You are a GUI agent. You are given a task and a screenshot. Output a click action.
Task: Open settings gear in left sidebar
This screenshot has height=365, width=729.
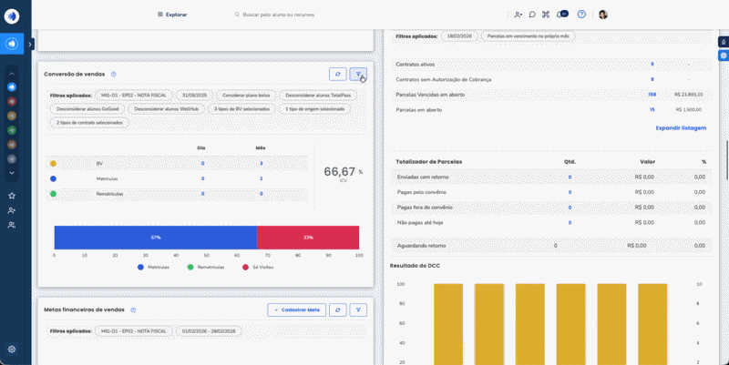coord(12,349)
